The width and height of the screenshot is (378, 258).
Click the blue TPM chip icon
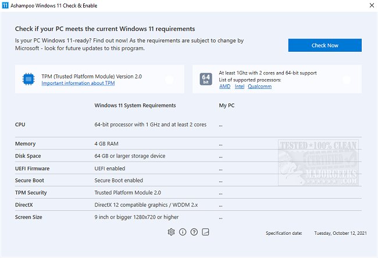click(x=28, y=80)
